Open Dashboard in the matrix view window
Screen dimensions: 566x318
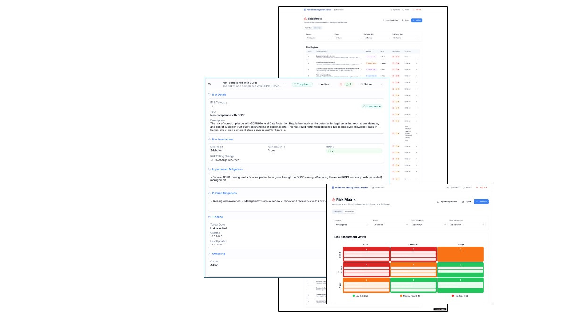click(378, 188)
